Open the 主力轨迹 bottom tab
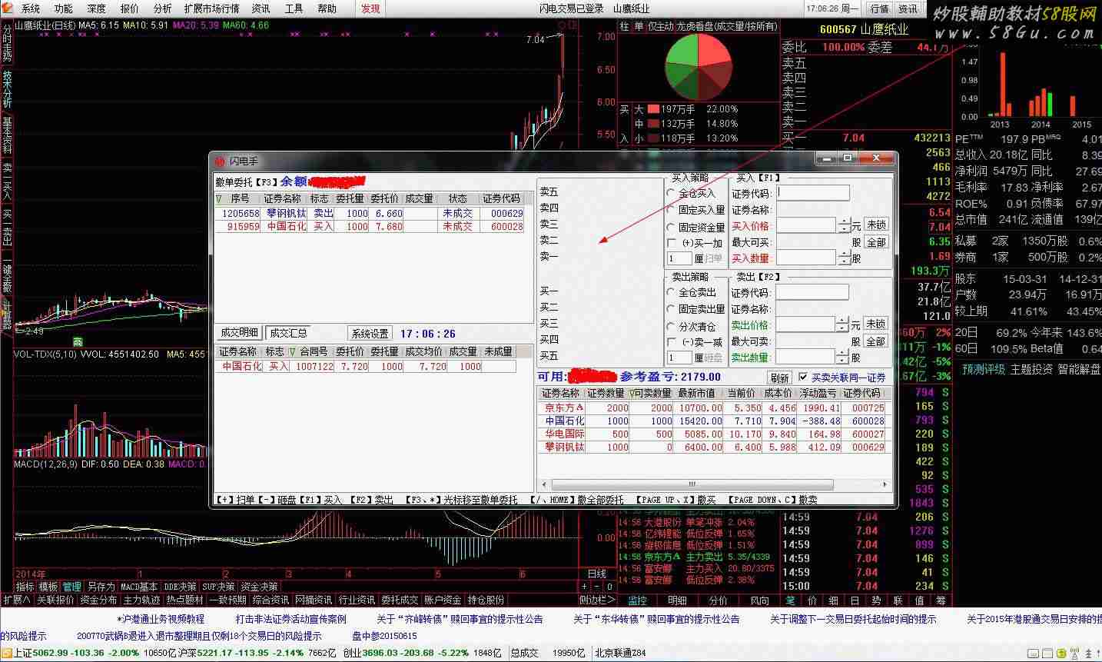 pyautogui.click(x=142, y=600)
